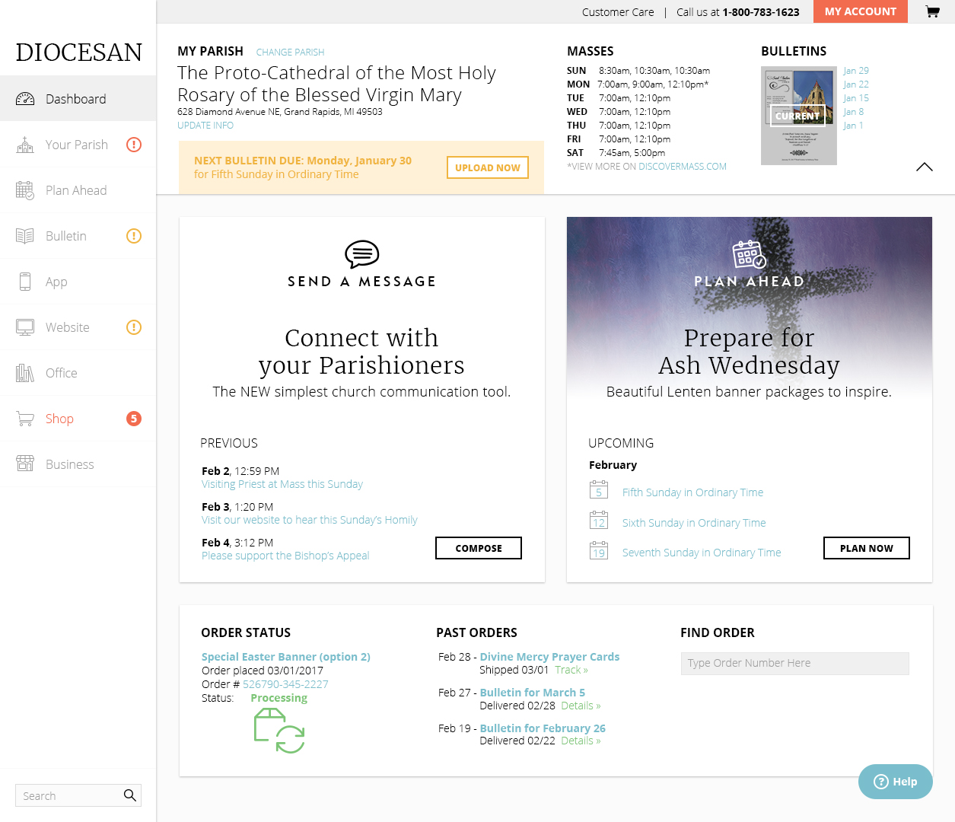Open the current bulletin thumbnail
This screenshot has width=955, height=822.
coord(798,116)
